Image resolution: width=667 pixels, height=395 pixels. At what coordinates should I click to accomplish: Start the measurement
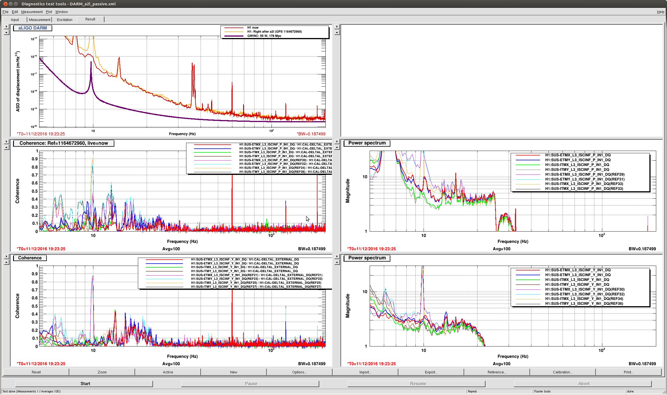coord(84,384)
